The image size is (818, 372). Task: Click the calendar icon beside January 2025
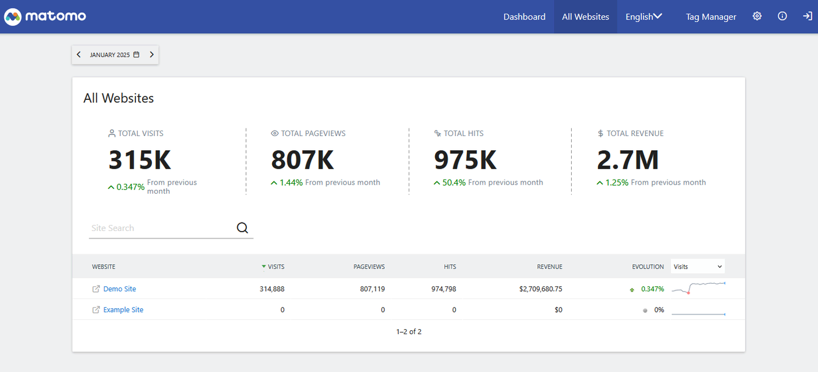(136, 55)
